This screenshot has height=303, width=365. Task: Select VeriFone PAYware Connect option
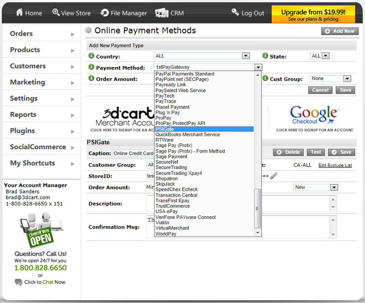pyautogui.click(x=204, y=217)
